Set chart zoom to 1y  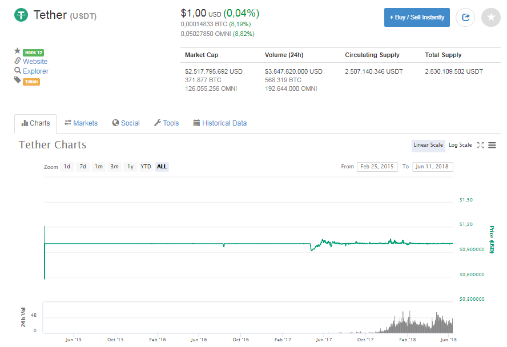coord(130,167)
